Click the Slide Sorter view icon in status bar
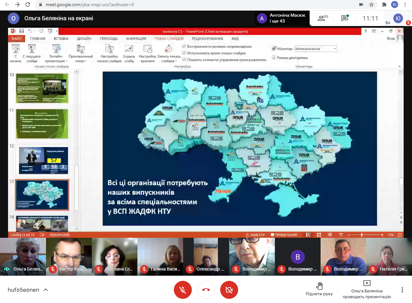Image resolution: width=412 pixels, height=303 pixels. tap(319, 235)
